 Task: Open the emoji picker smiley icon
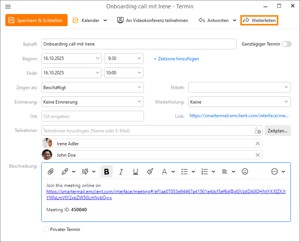click(245, 171)
